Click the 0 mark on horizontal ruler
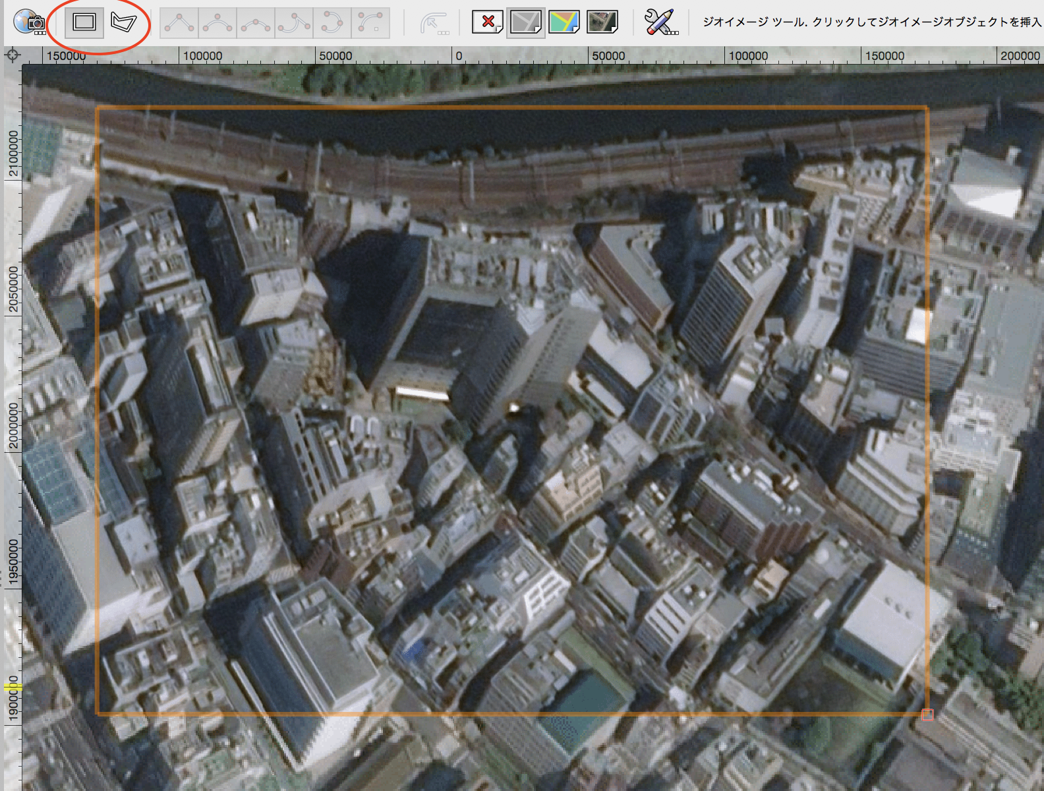The width and height of the screenshot is (1044, 791). 458,56
